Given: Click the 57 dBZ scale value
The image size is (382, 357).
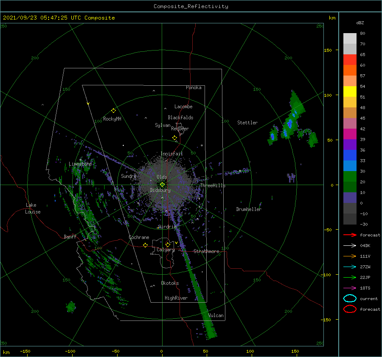Looking at the screenshot, I should pyautogui.click(x=362, y=76).
